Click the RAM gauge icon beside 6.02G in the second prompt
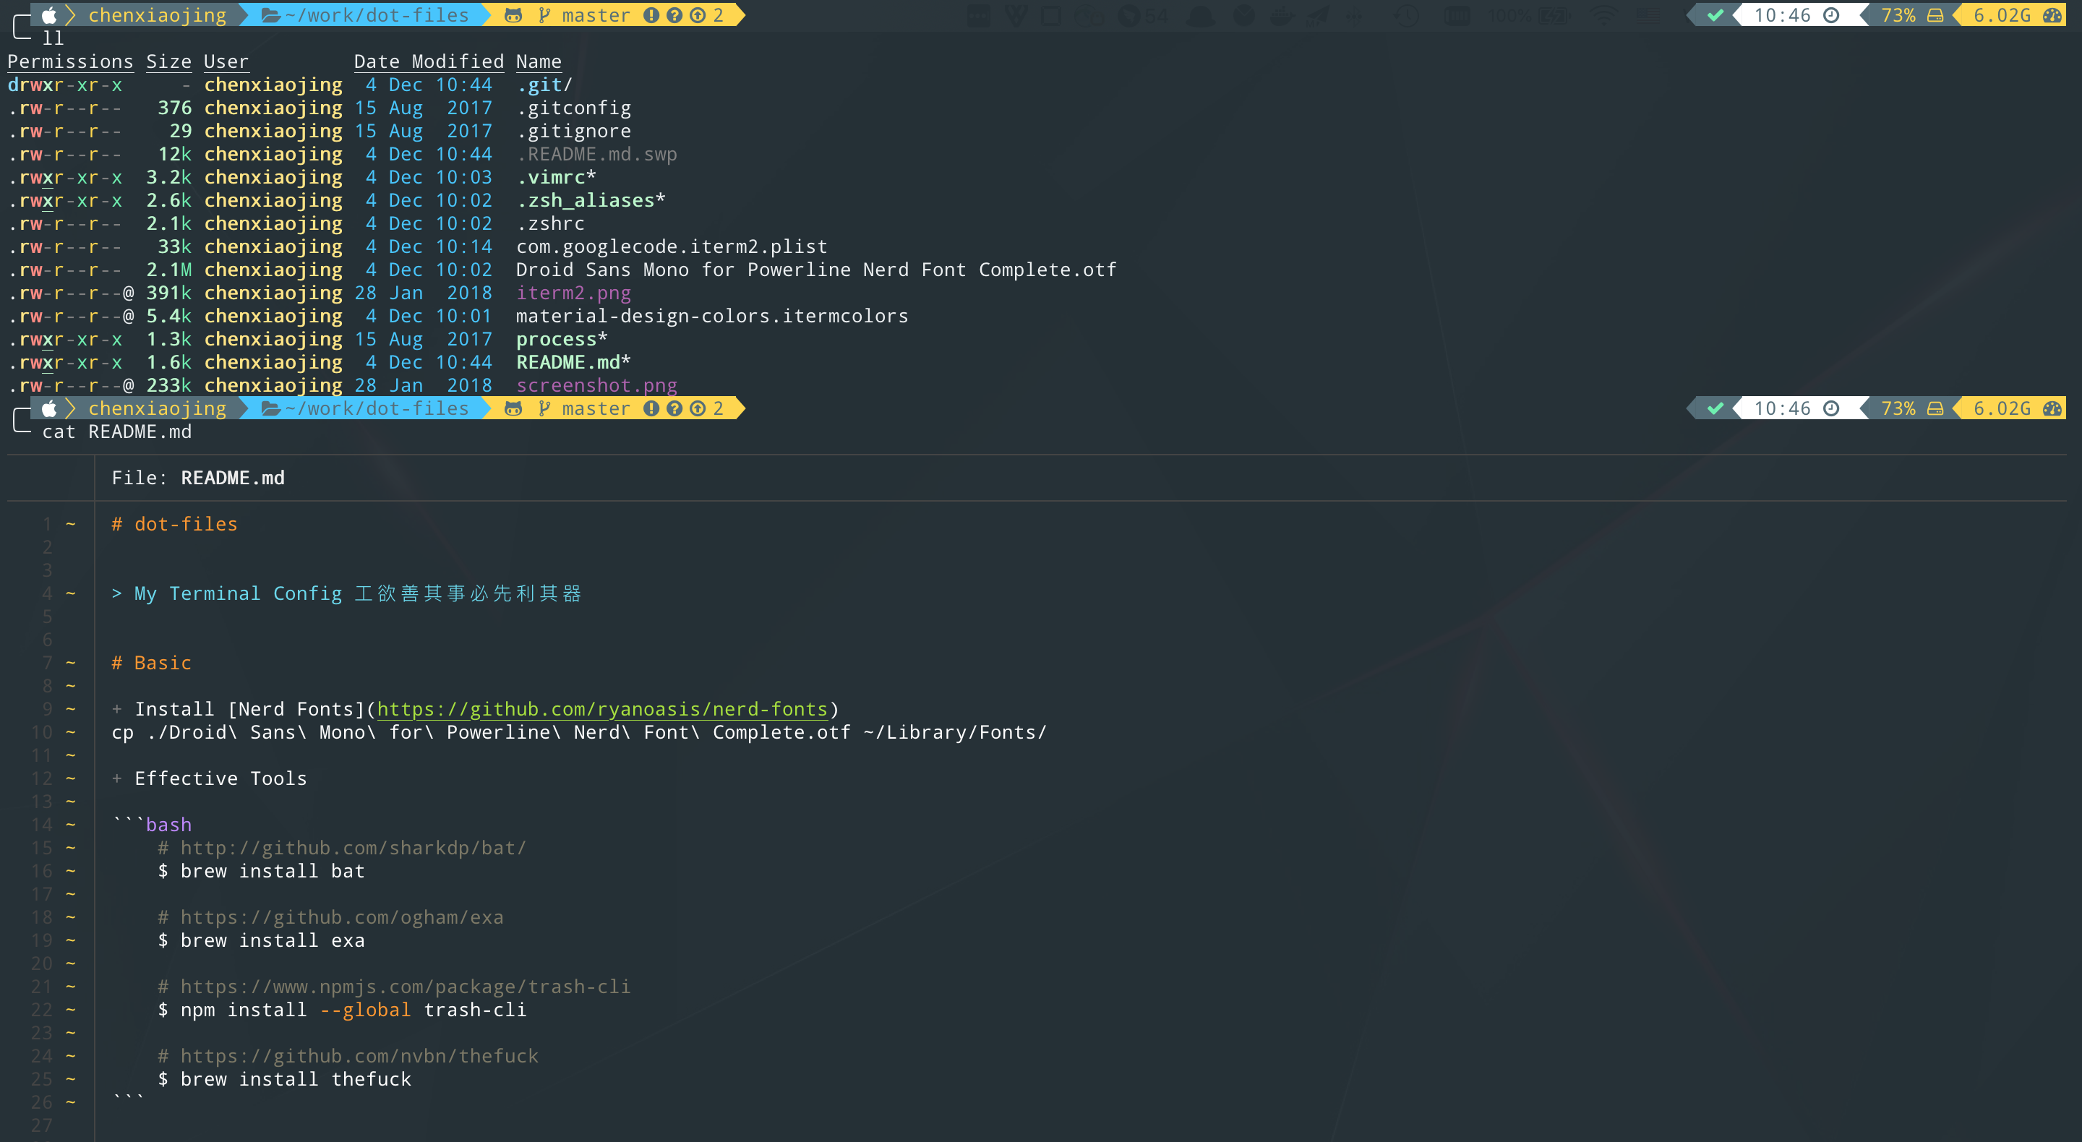This screenshot has width=2082, height=1142. coord(2052,408)
